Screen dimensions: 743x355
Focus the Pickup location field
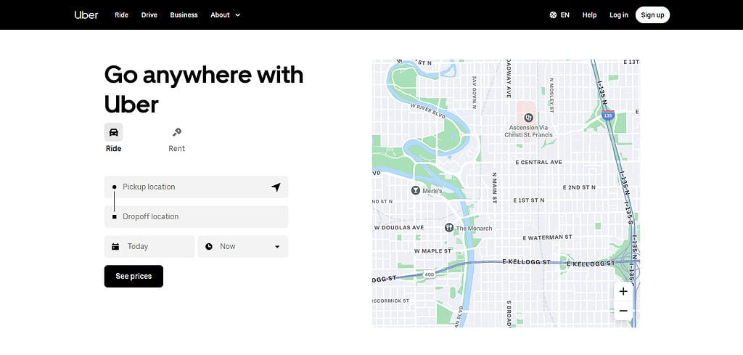(196, 187)
